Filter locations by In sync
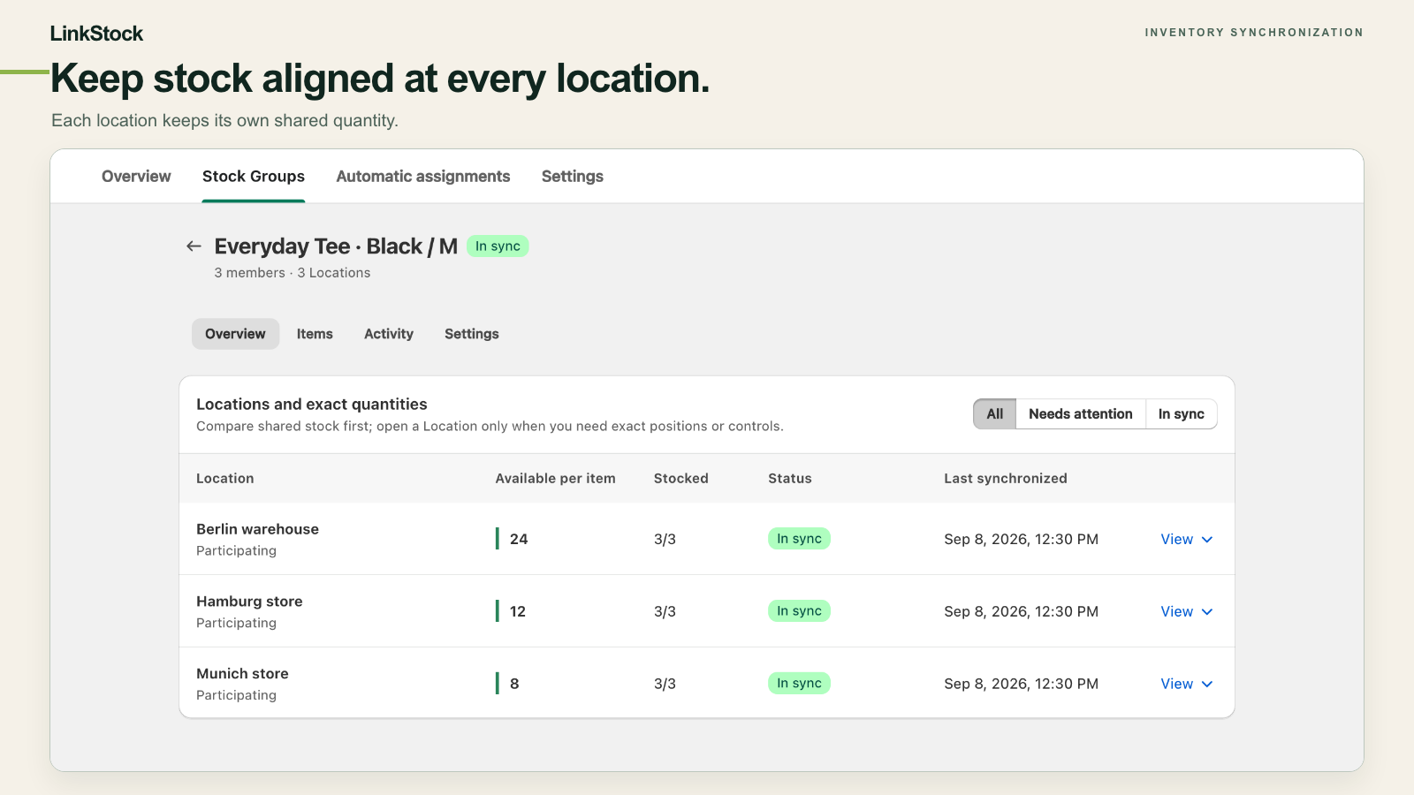 coord(1182,414)
